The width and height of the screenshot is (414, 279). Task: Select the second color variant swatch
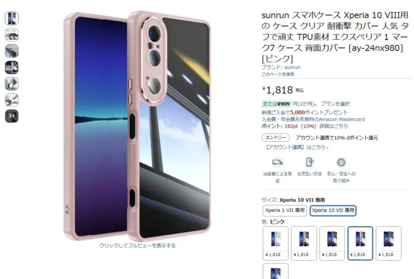coord(304,243)
